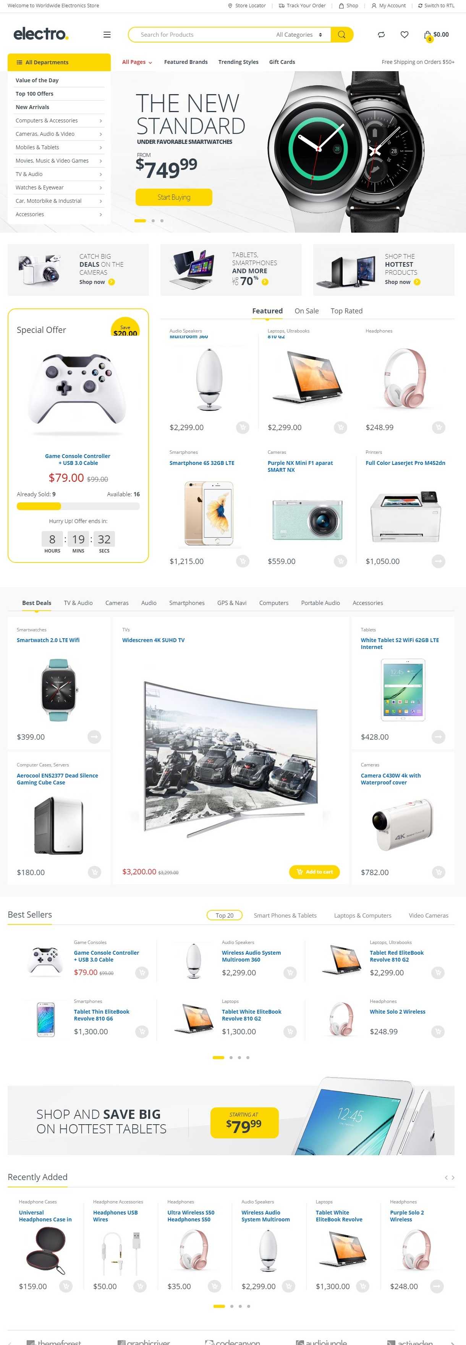Open the compare products icon
The height and width of the screenshot is (1345, 466).
click(381, 35)
